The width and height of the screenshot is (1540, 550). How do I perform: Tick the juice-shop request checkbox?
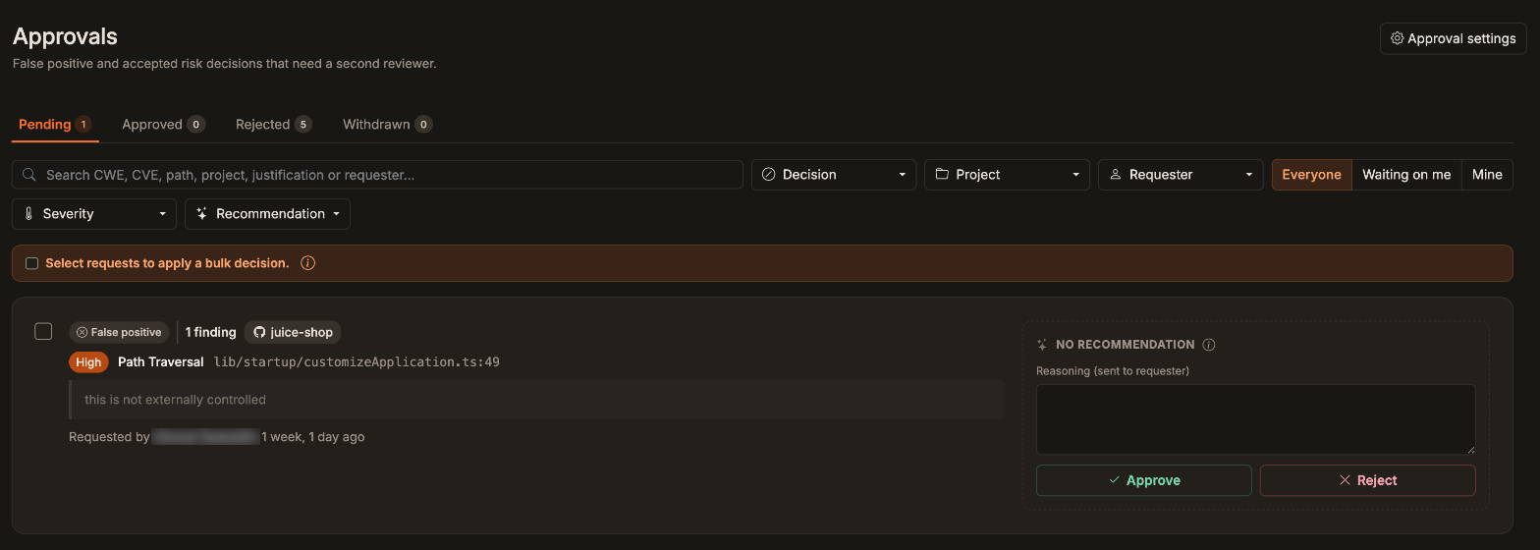click(43, 331)
